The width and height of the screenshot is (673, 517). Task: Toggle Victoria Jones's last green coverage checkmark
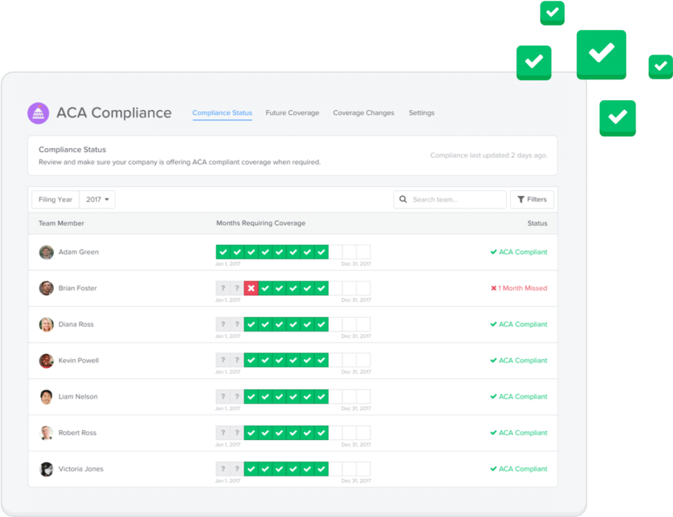pos(321,469)
